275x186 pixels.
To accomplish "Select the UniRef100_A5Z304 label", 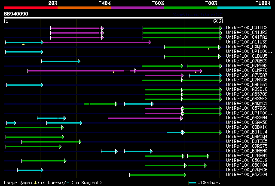I will tap(247, 175).
